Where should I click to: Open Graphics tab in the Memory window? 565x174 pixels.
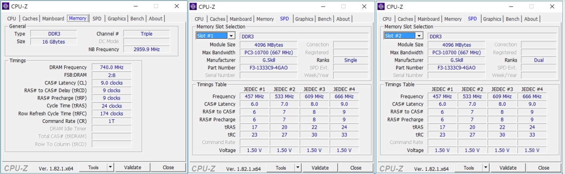tap(117, 19)
